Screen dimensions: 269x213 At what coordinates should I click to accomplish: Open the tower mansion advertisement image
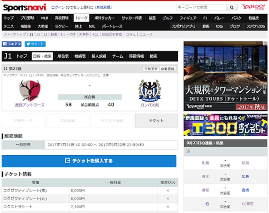225,76
